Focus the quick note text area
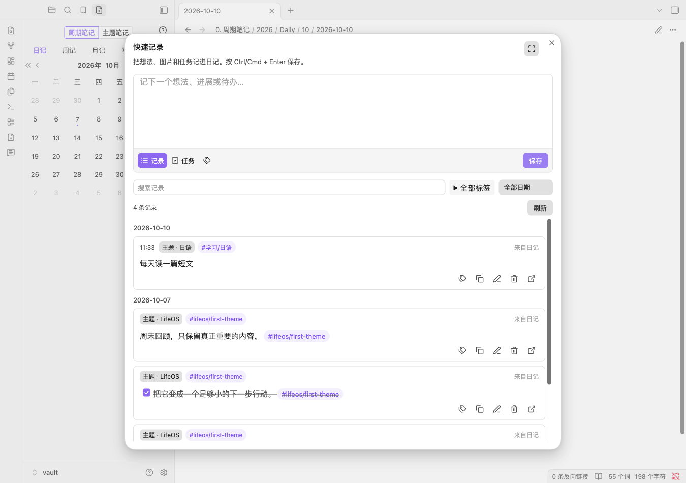The image size is (686, 483). click(x=343, y=111)
